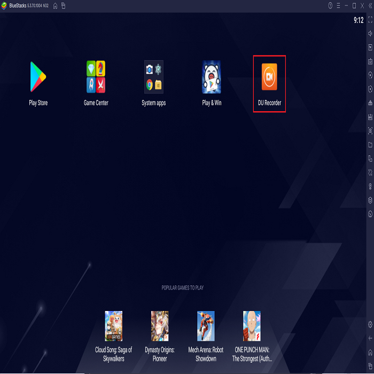Click the POPULAR GAMES TO PLAY heading
The height and width of the screenshot is (374, 374).
coord(183,287)
